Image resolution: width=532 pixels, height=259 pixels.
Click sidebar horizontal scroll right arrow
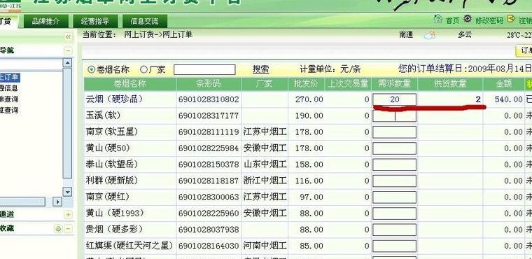pyautogui.click(x=57, y=202)
